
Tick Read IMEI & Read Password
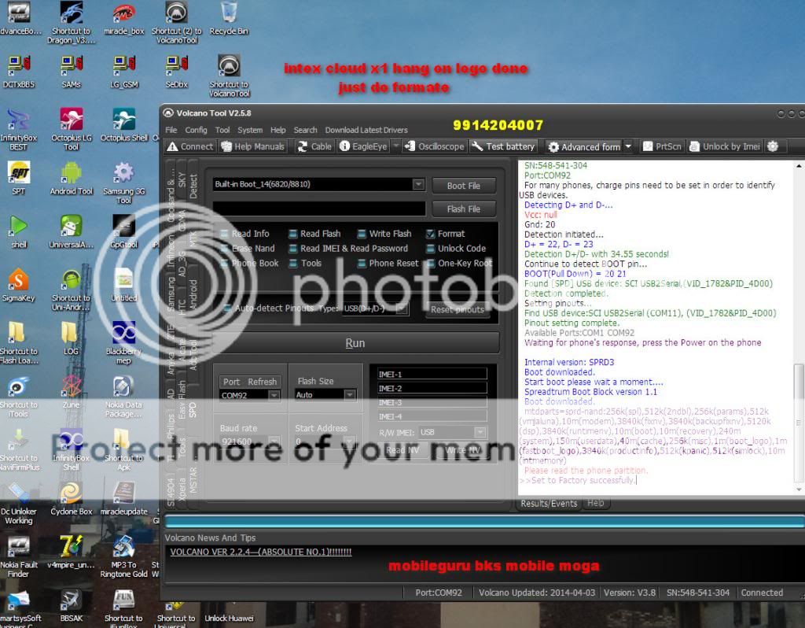292,249
